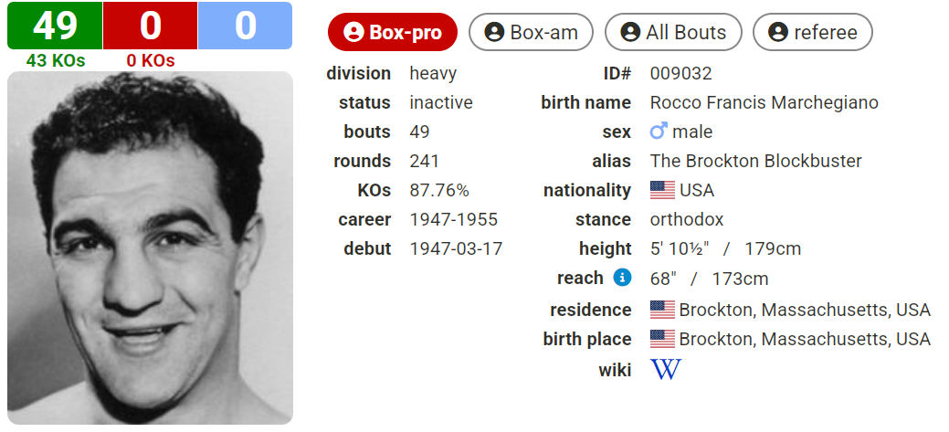Click the blue 0 draws box

point(245,26)
